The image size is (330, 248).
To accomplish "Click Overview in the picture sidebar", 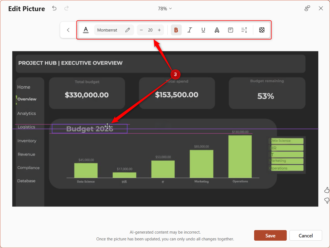I will point(27,99).
